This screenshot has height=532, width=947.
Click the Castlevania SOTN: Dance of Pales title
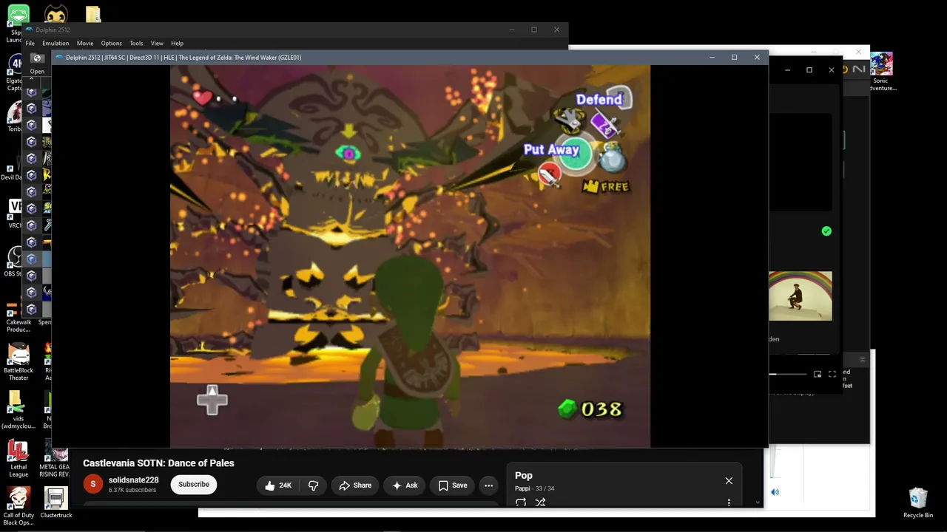pos(158,463)
